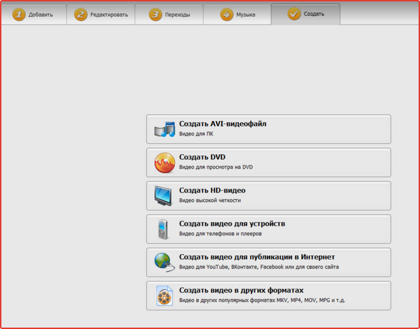Go to the Переходы tab
The height and width of the screenshot is (329, 420).
[169, 14]
